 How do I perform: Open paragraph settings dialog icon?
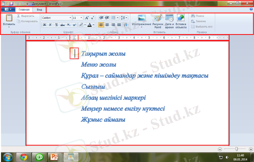click(x=125, y=25)
